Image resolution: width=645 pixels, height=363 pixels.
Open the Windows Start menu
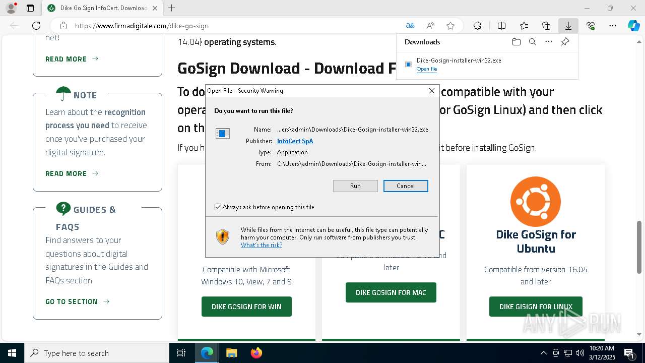point(12,353)
